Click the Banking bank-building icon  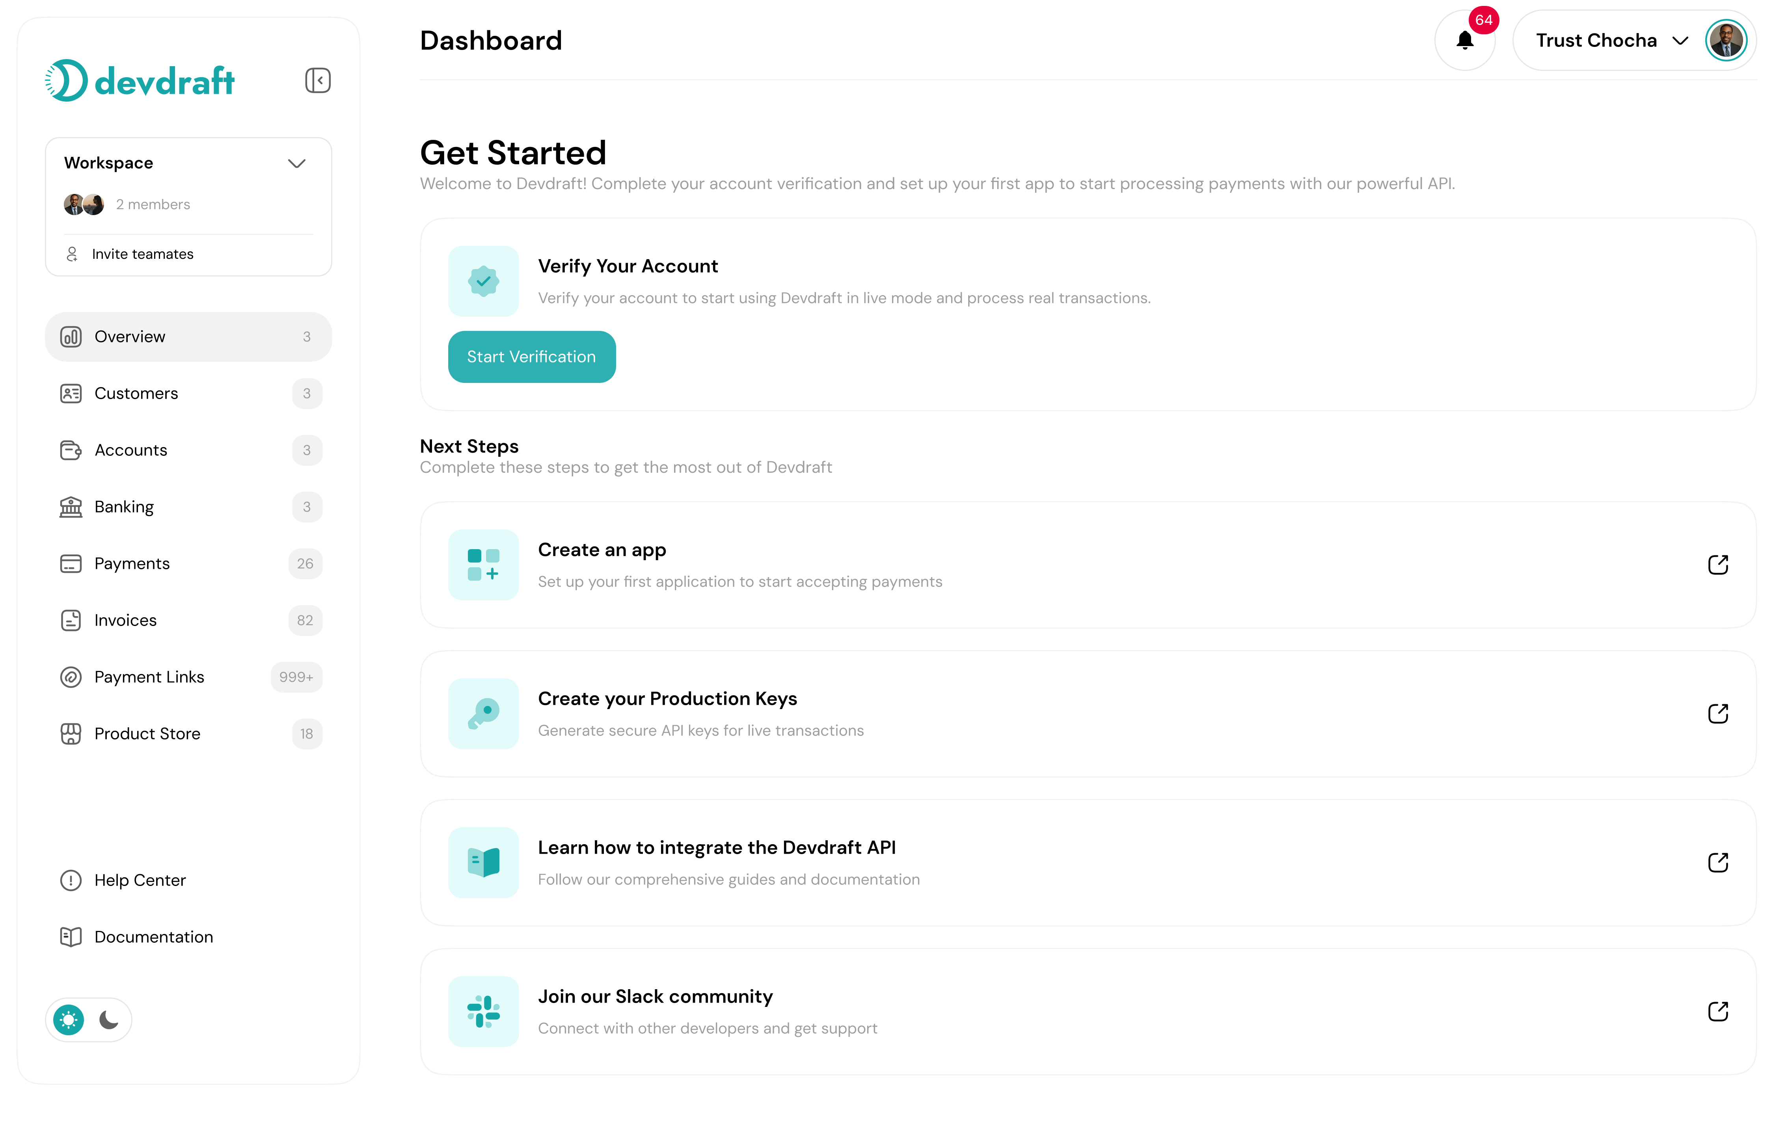tap(71, 507)
